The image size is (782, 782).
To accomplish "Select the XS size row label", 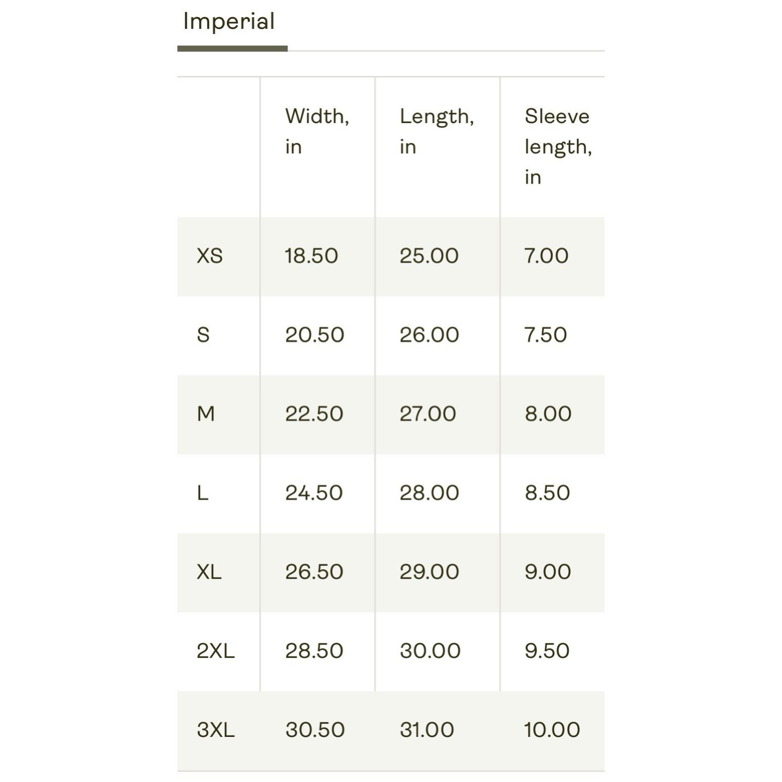I will pos(210,256).
